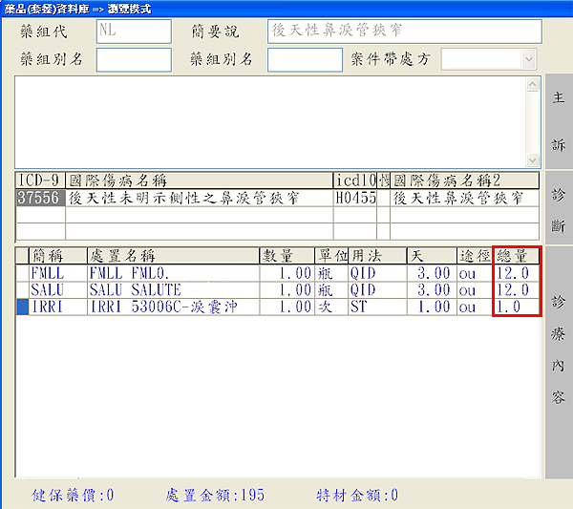Select the SALU SALUTE treatment row

[143, 289]
